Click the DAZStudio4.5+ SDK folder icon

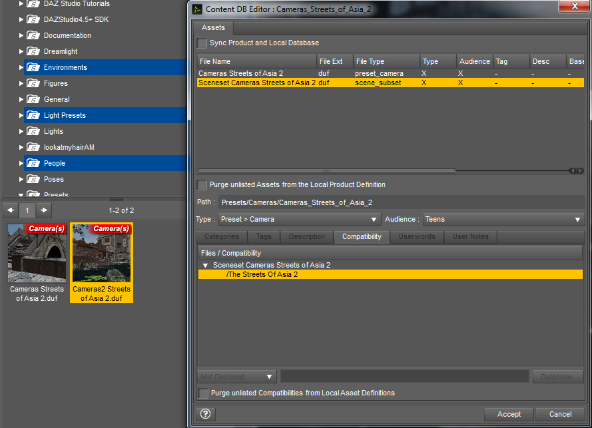pyautogui.click(x=33, y=19)
